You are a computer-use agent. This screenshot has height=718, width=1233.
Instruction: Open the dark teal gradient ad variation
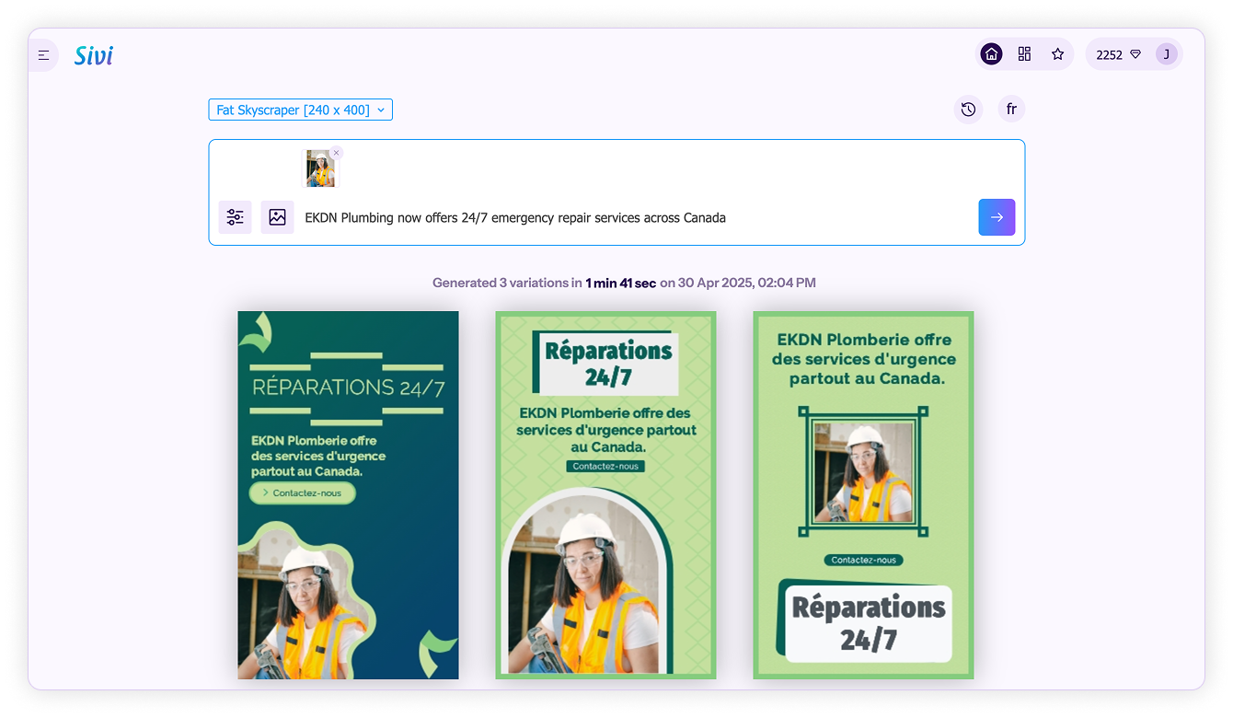[348, 495]
